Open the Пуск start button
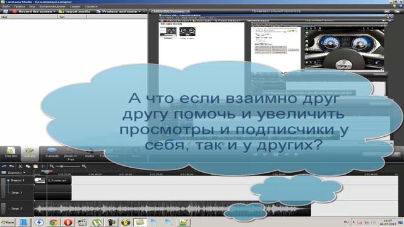 click(8, 222)
